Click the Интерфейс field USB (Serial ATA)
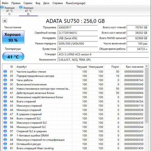151x151 pixels. pos(78,38)
